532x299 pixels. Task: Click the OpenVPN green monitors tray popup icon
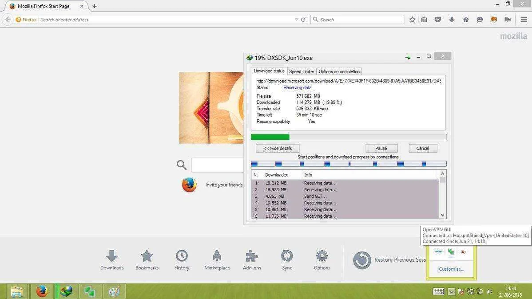[x=451, y=252]
